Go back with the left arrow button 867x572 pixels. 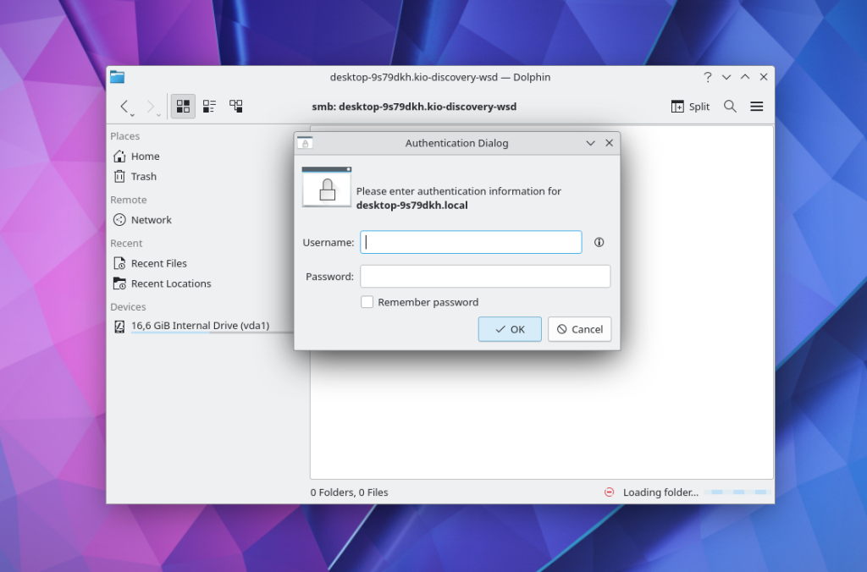point(124,106)
